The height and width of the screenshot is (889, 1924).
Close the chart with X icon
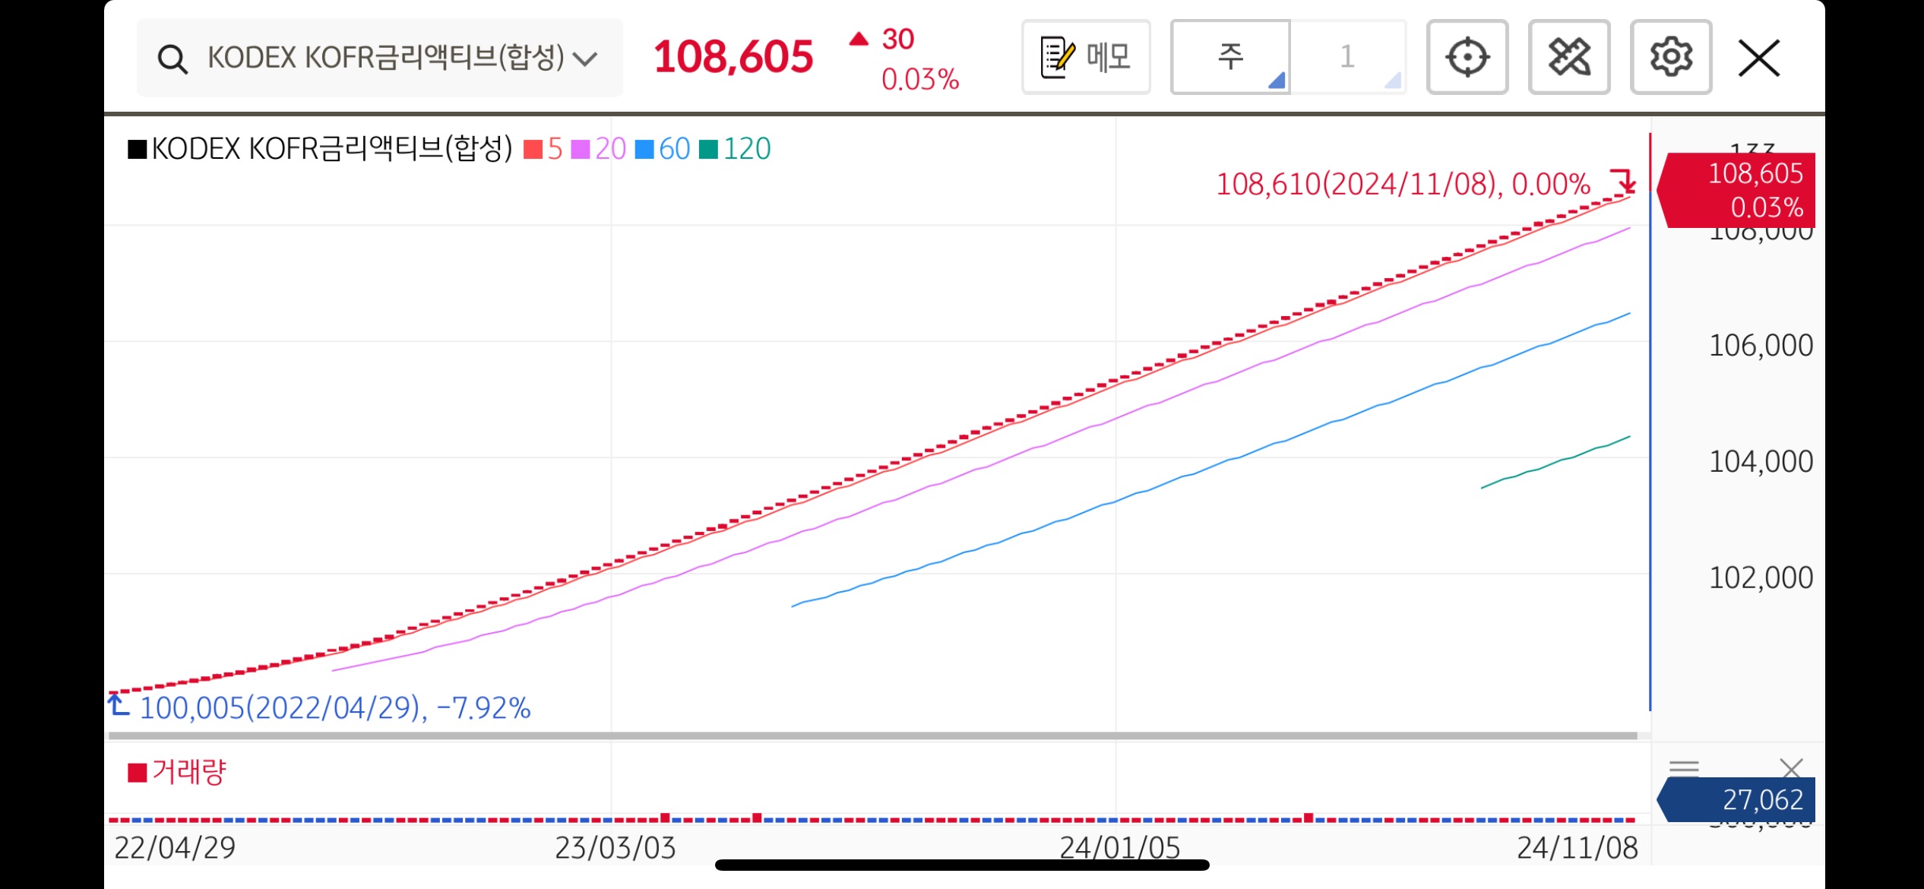(1759, 59)
